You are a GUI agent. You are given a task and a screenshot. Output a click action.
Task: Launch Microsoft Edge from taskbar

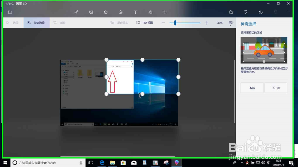[x=102, y=163]
